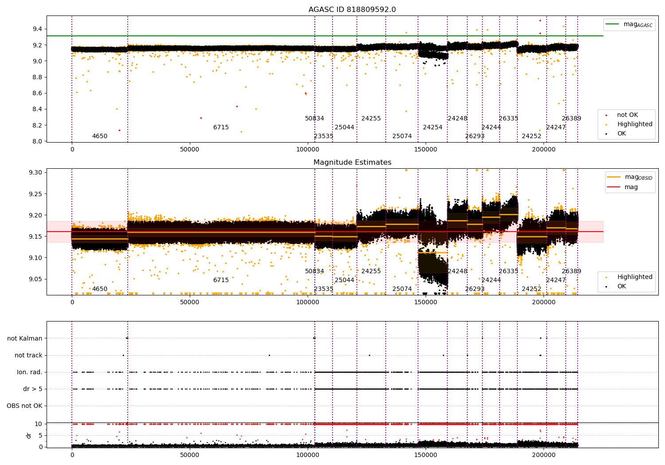Screen dimensions: 665x465
Task: Click OBSID label 23535 in the middle plot
Action: 324,289
